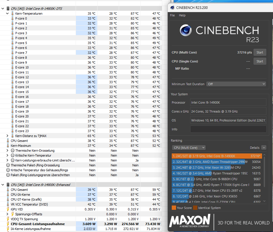This screenshot has height=232, width=273.
Task: Click thermometer icon of VR VCC Temperatur
Action: tap(8, 204)
